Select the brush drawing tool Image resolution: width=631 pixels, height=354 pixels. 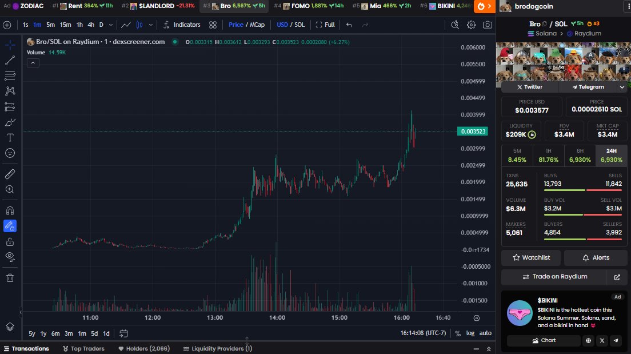pos(10,122)
